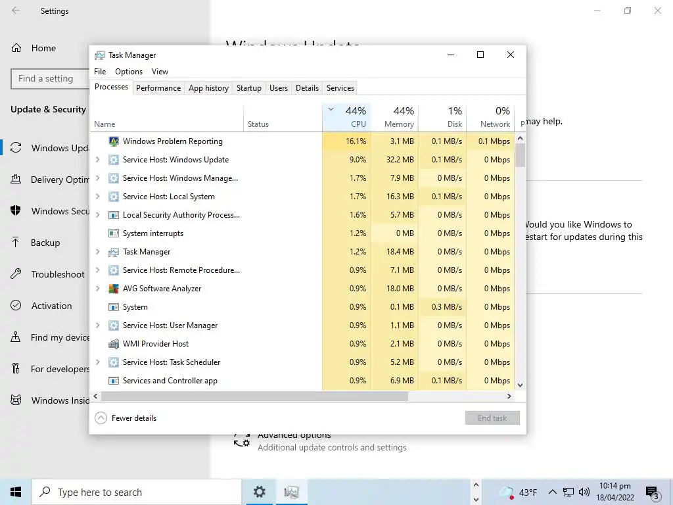
Task: Click the Service Host: User Manager gear icon
Action: pos(113,325)
